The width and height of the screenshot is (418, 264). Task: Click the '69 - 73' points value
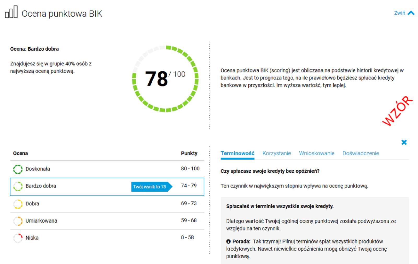point(189,203)
